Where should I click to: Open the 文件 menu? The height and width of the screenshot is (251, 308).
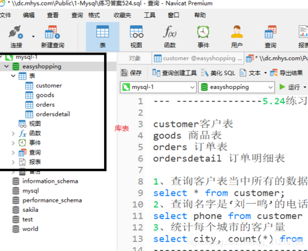point(6,15)
